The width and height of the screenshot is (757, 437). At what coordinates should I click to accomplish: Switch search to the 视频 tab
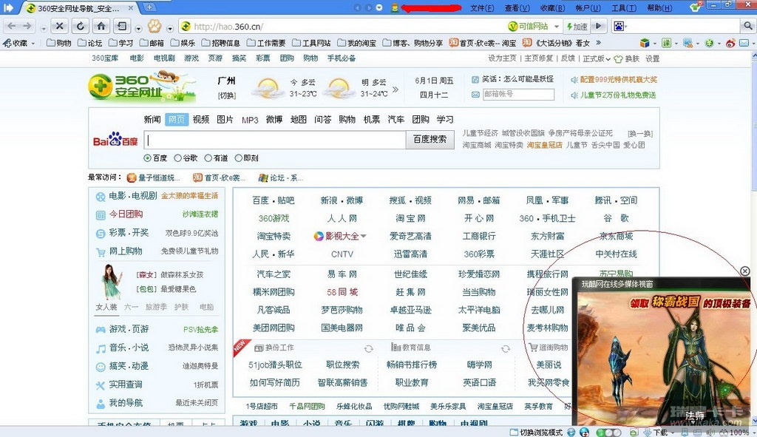pyautogui.click(x=201, y=119)
